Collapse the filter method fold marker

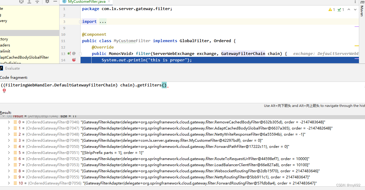80,54
